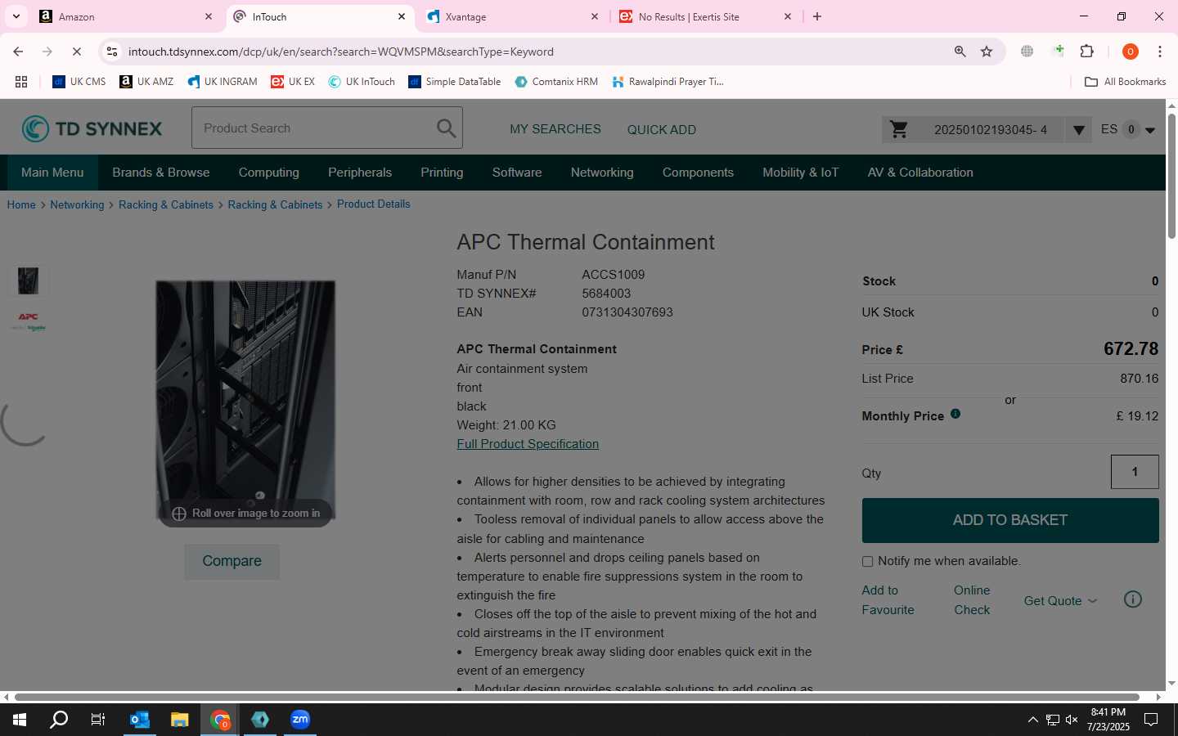Open the AV & Collaboration menu
This screenshot has height=736, width=1178.
pos(920,173)
